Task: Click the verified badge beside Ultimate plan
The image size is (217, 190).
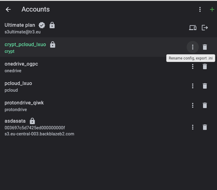Action: pyautogui.click(x=42, y=25)
